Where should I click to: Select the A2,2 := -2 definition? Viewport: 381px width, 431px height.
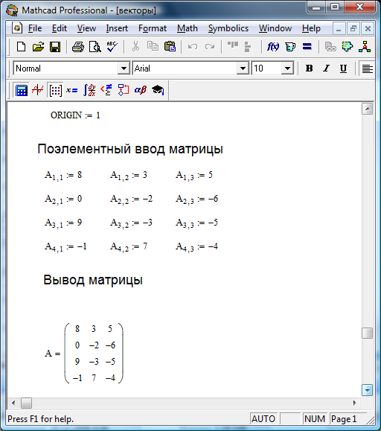click(x=131, y=199)
